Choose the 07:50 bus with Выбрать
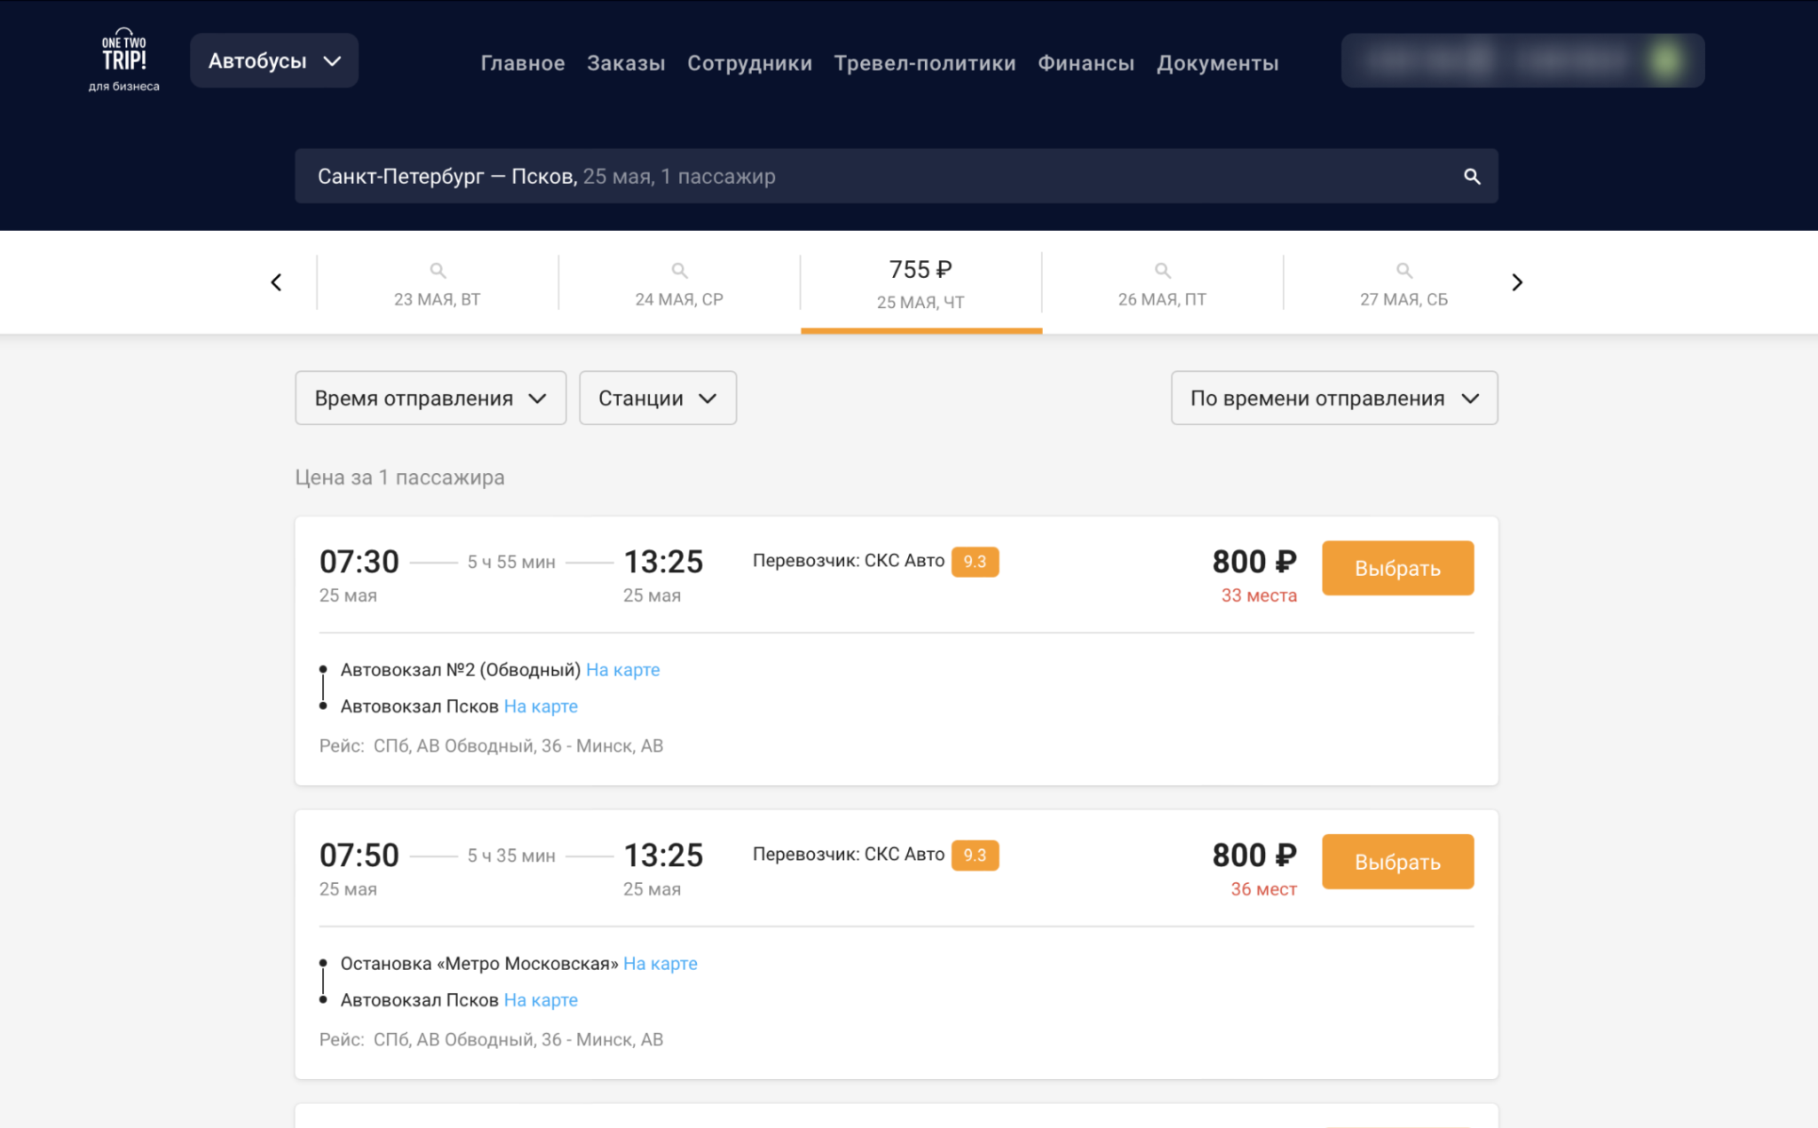The image size is (1818, 1128). pos(1397,862)
